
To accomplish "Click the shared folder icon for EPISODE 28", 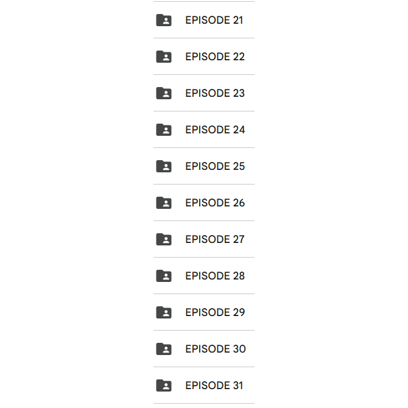I will (x=164, y=276).
